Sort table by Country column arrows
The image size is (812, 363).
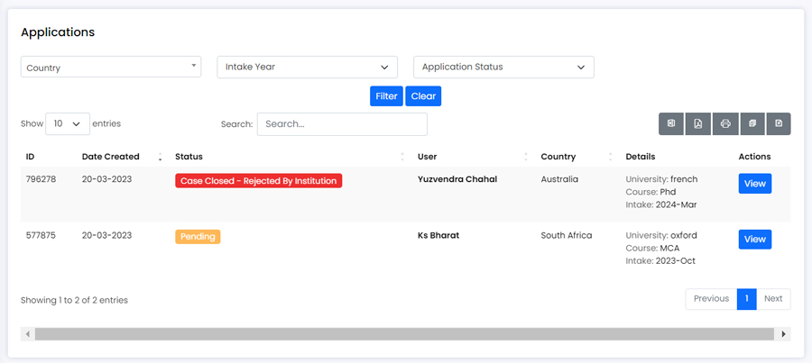[x=611, y=157]
